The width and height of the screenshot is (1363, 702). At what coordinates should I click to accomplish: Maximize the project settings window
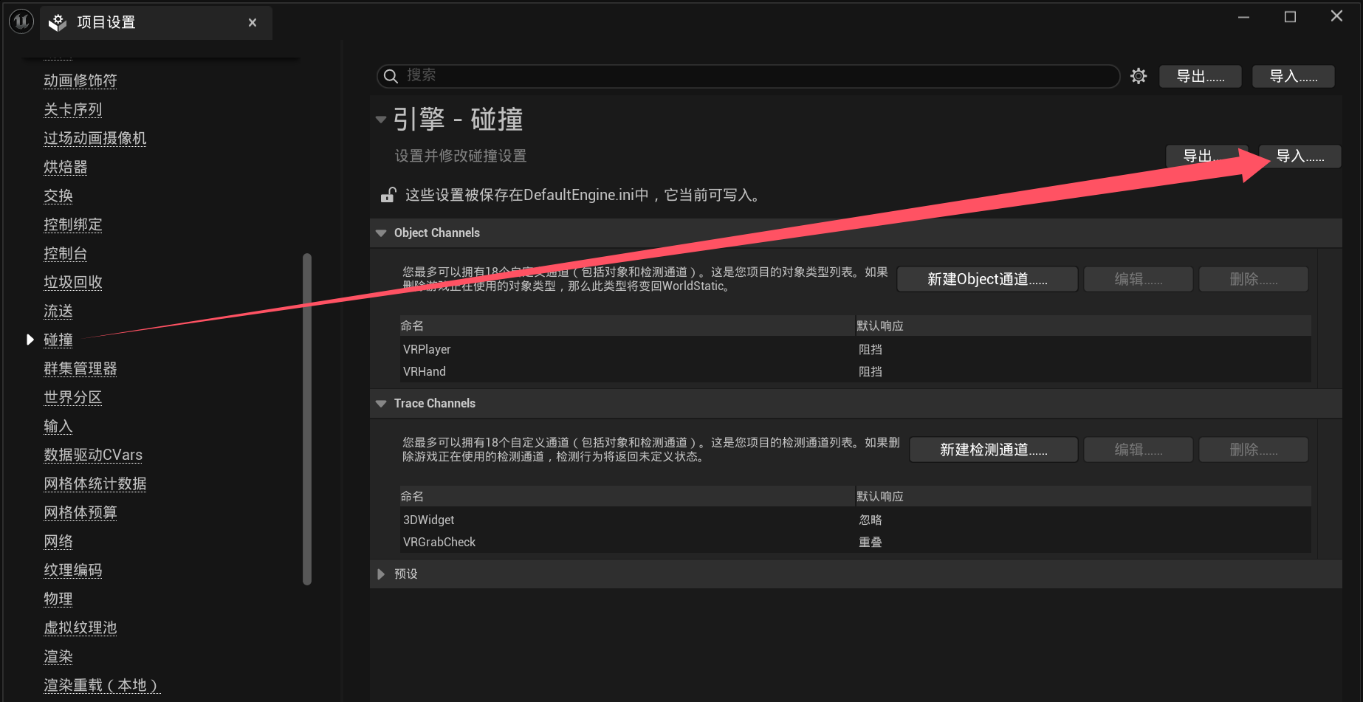pyautogui.click(x=1291, y=17)
